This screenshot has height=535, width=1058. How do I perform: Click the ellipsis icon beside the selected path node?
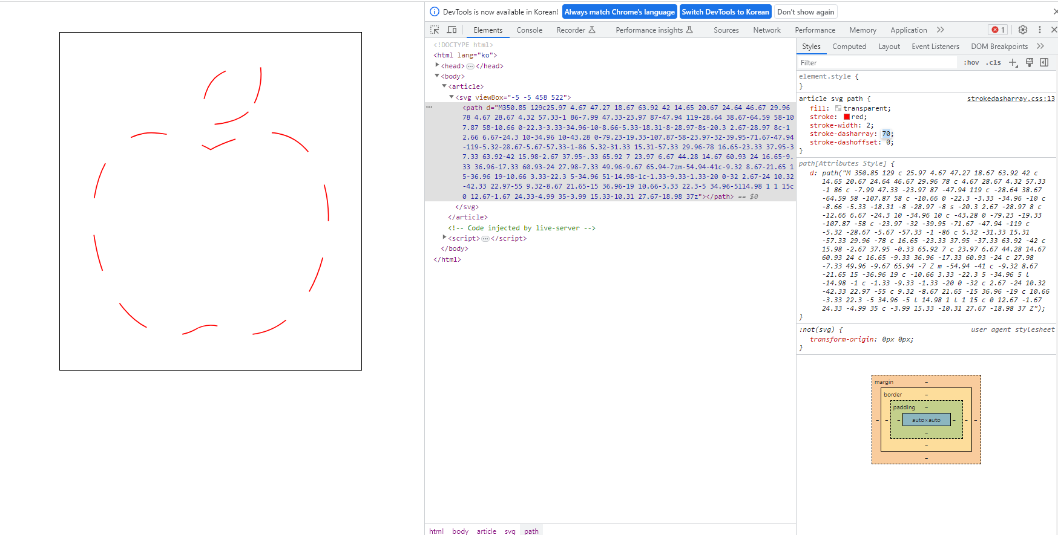[x=429, y=107]
